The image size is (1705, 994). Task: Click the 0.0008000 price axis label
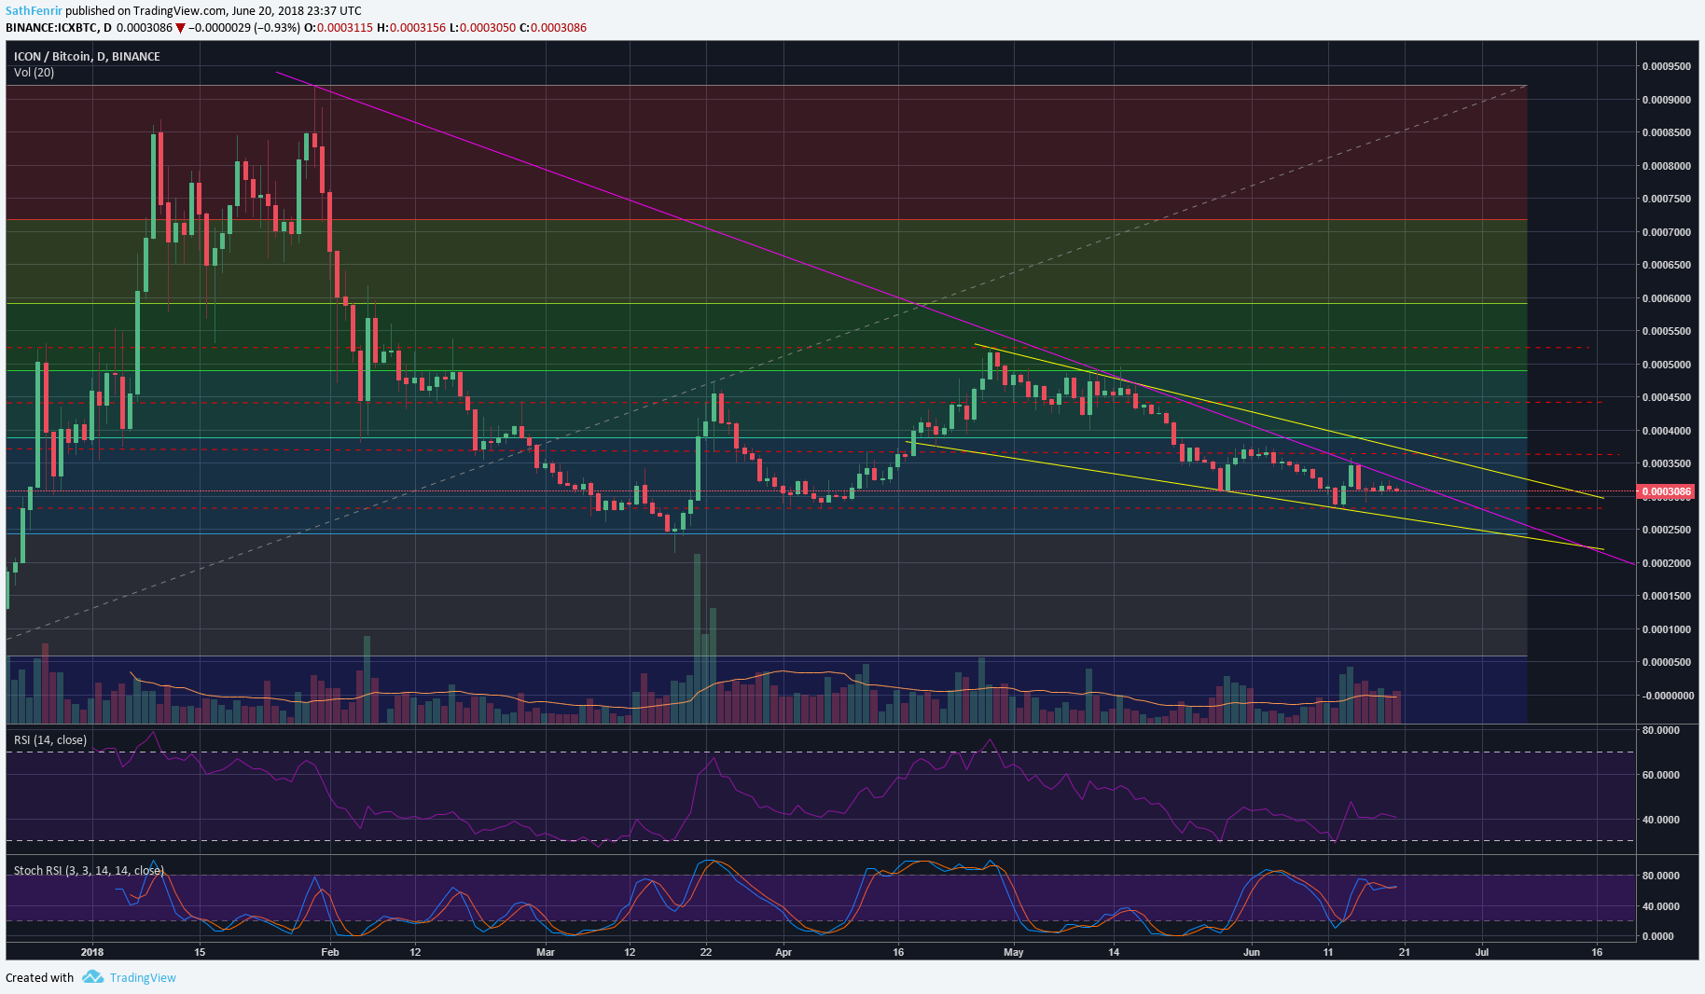coord(1666,166)
